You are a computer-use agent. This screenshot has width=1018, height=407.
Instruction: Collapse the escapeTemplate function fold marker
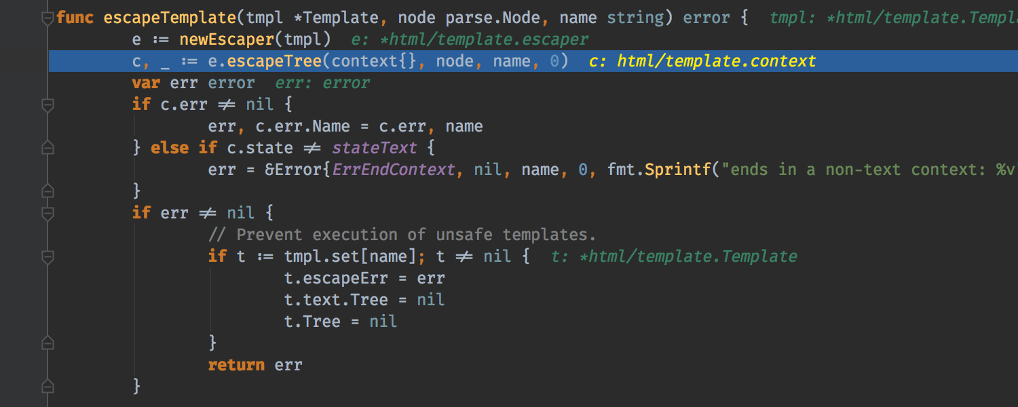(x=48, y=18)
